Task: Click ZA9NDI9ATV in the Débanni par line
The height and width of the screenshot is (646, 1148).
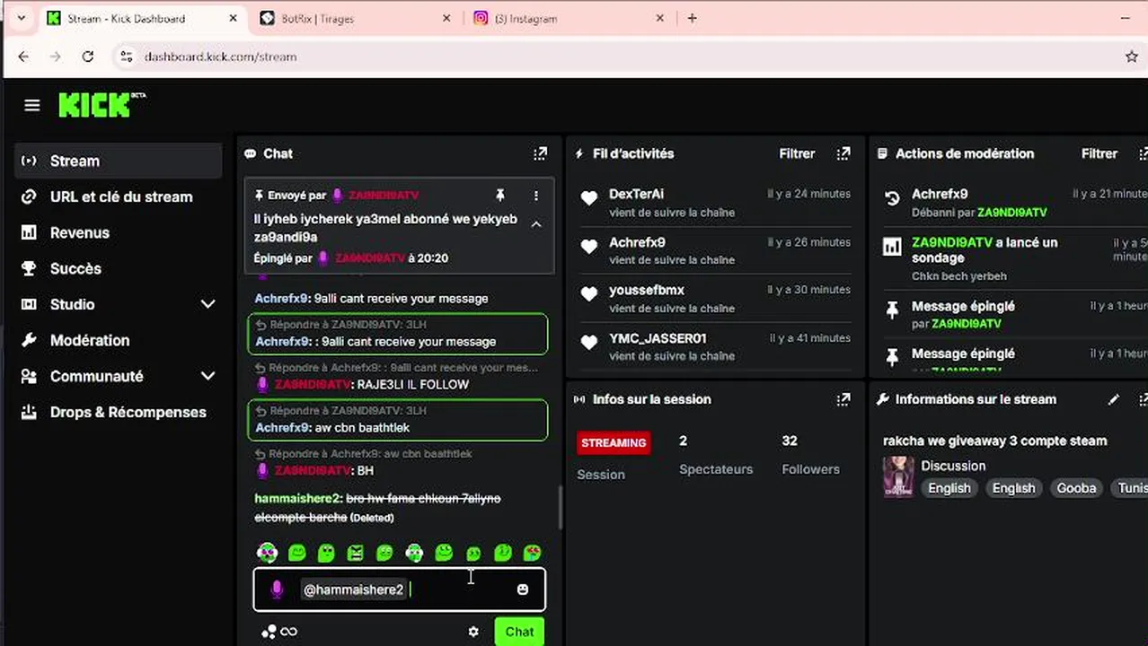Action: point(1012,213)
